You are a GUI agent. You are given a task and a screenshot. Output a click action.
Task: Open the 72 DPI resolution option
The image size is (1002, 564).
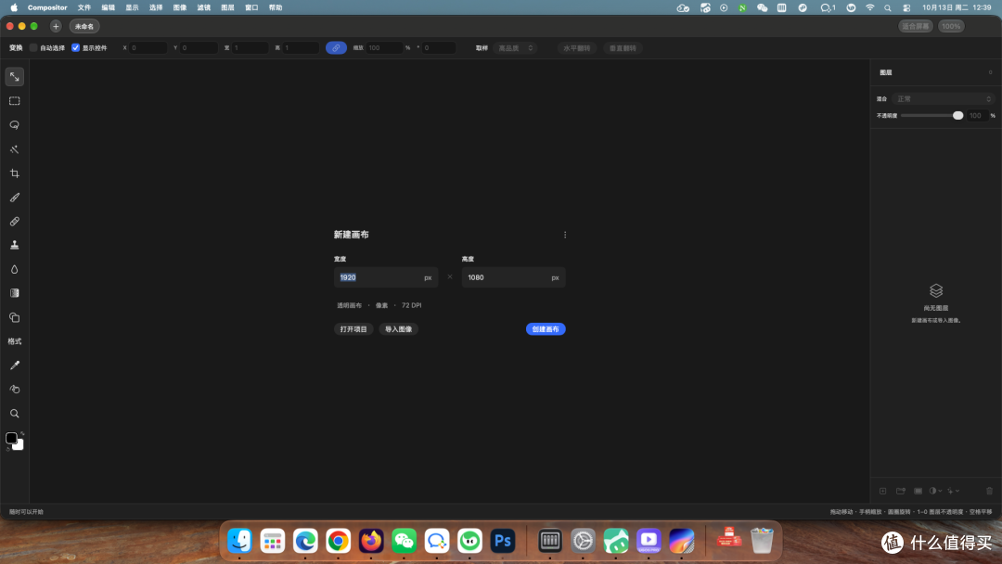(412, 305)
